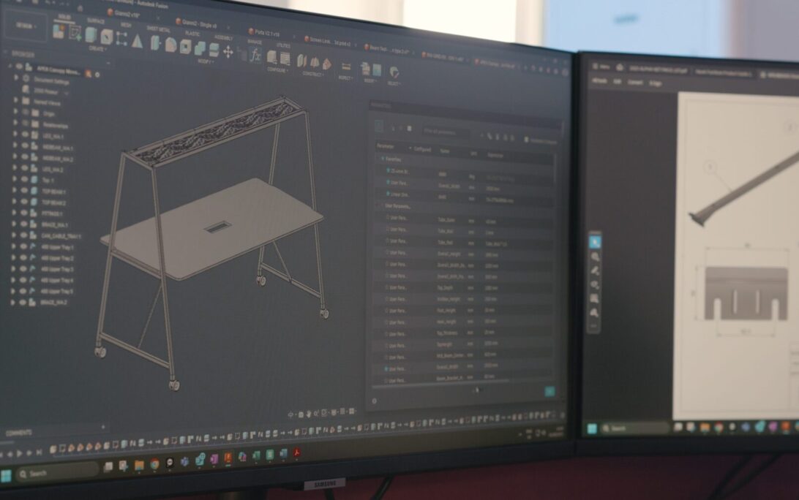Select the Extrude tool icon
The height and width of the screenshot is (500, 799).
click(91, 34)
